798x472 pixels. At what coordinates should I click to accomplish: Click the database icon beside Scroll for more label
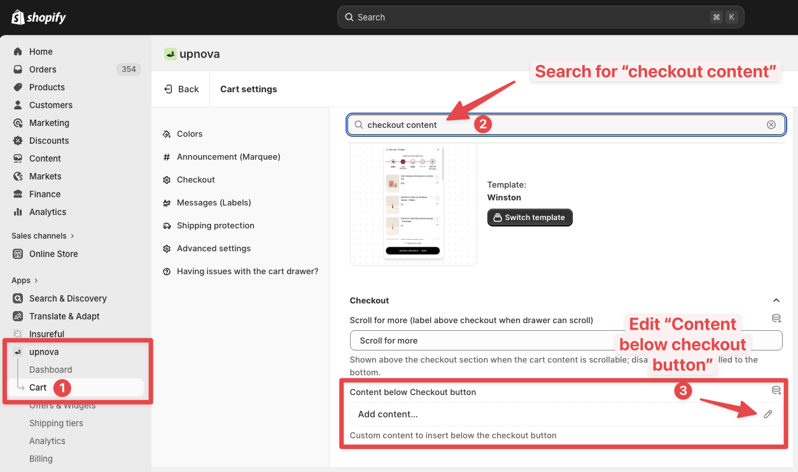[776, 319]
